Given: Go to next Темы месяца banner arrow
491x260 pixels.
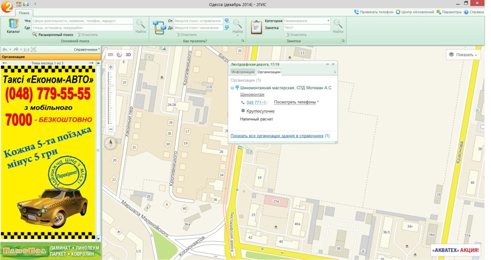Looking at the screenshot, I should coord(91,63).
